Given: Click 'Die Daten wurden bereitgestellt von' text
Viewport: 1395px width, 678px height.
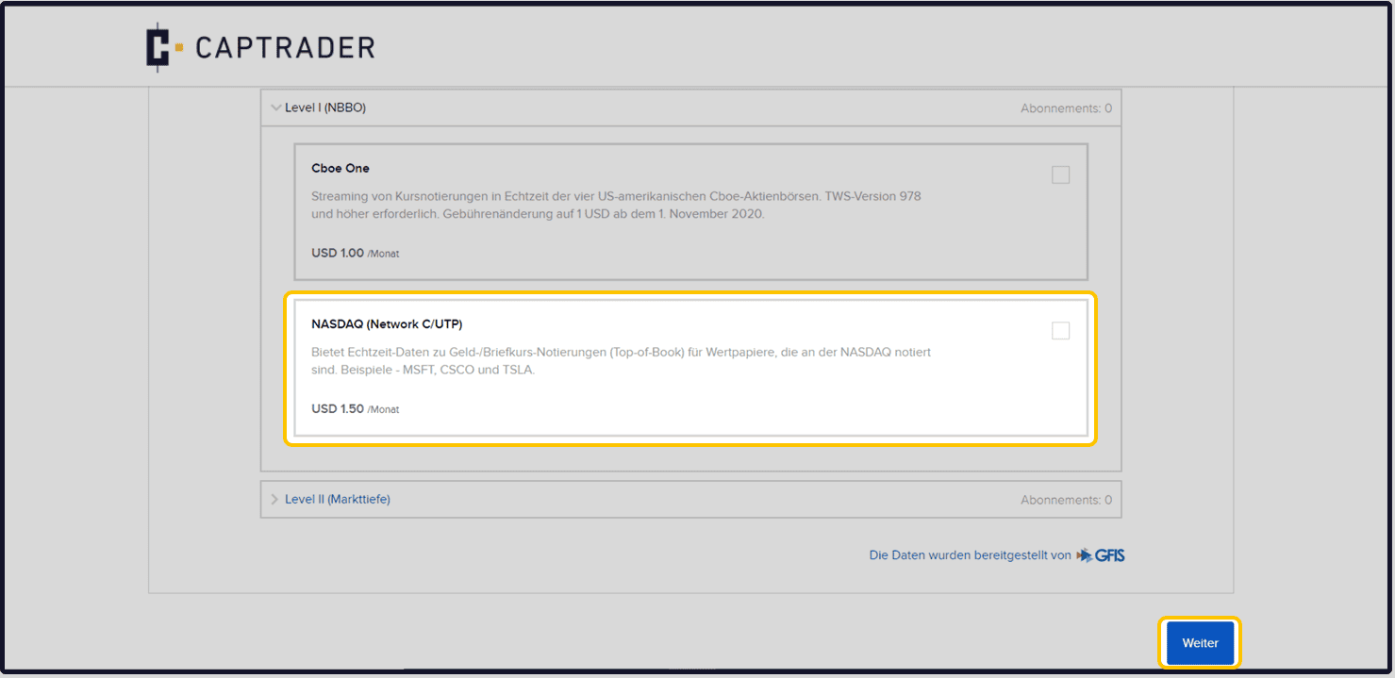Looking at the screenshot, I should (970, 555).
